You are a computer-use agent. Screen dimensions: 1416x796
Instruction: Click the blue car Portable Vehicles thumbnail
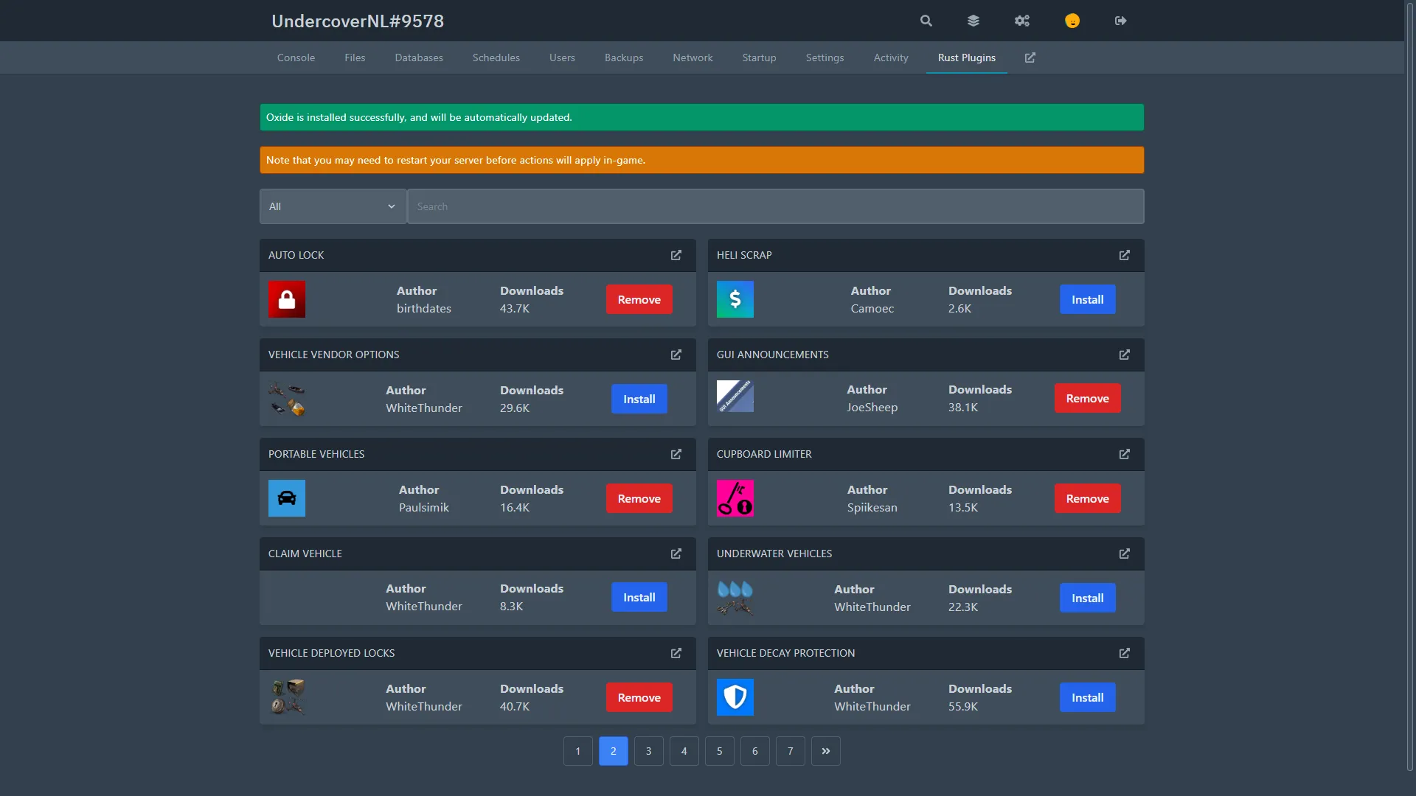[286, 498]
